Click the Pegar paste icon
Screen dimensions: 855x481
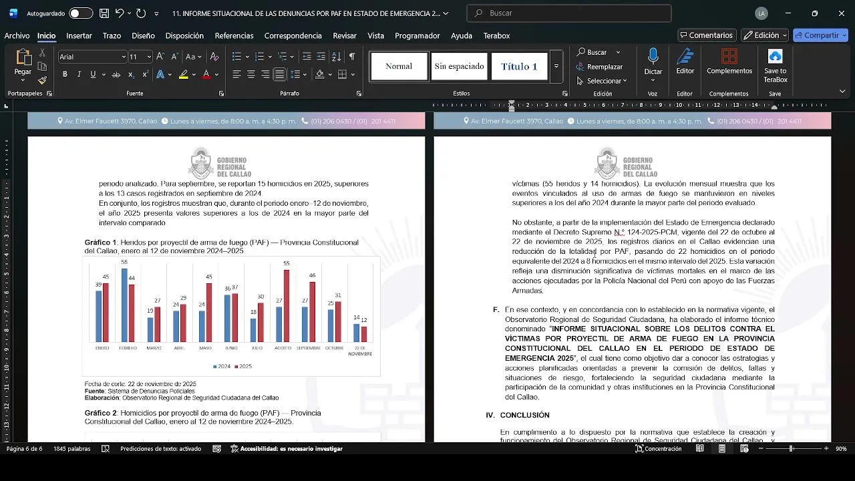(23, 58)
